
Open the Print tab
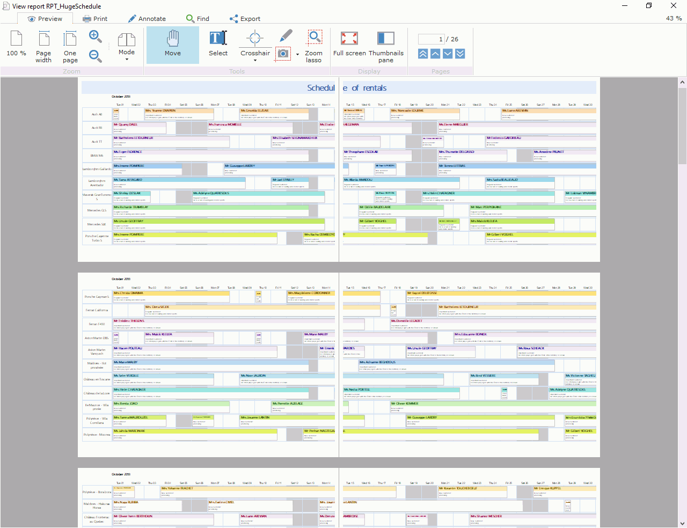pyautogui.click(x=95, y=19)
